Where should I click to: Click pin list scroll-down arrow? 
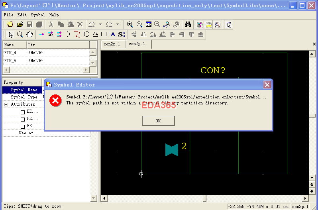coord(93,63)
